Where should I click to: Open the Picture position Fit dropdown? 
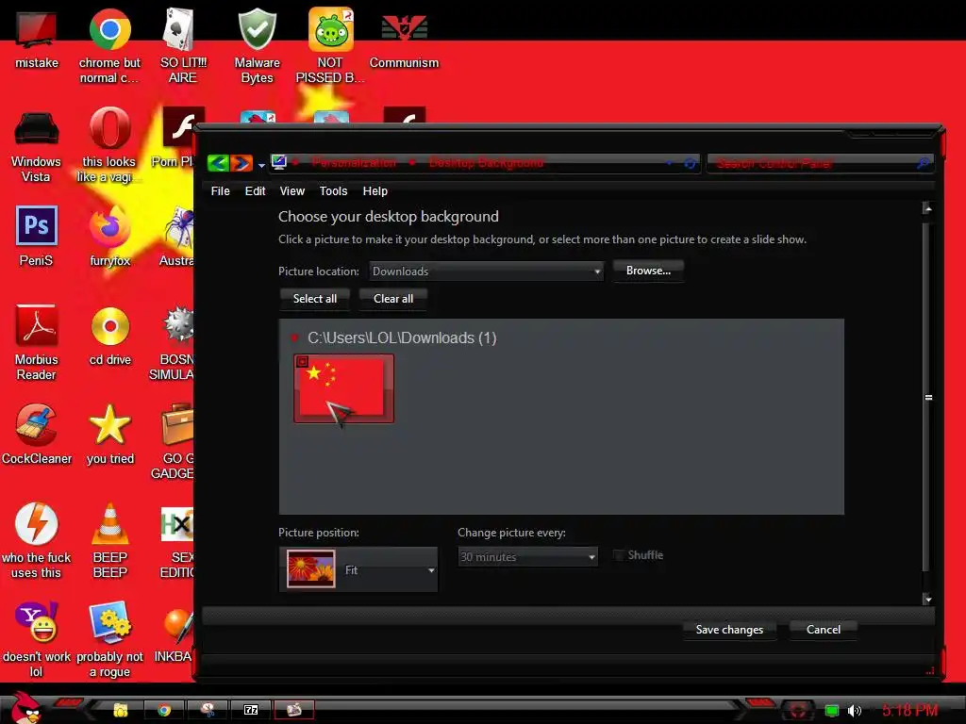point(358,569)
